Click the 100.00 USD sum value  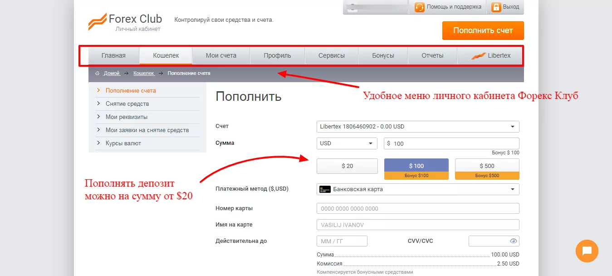coord(505,255)
